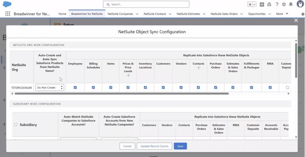
Task: Expand the NetSuite Companies tab chevron
Action: [x=137, y=14]
